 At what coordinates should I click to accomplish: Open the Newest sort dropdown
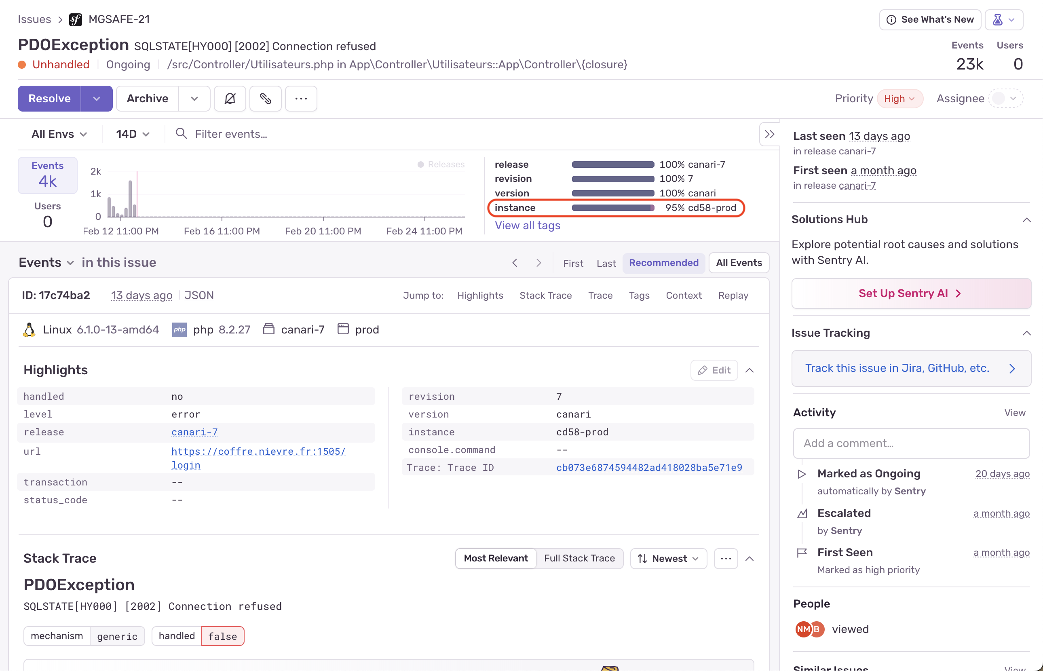668,559
